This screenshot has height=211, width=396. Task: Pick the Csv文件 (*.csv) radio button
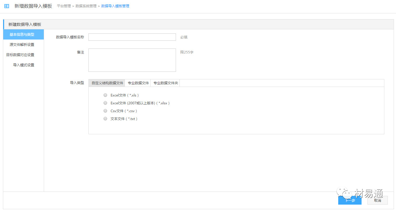tap(105, 111)
